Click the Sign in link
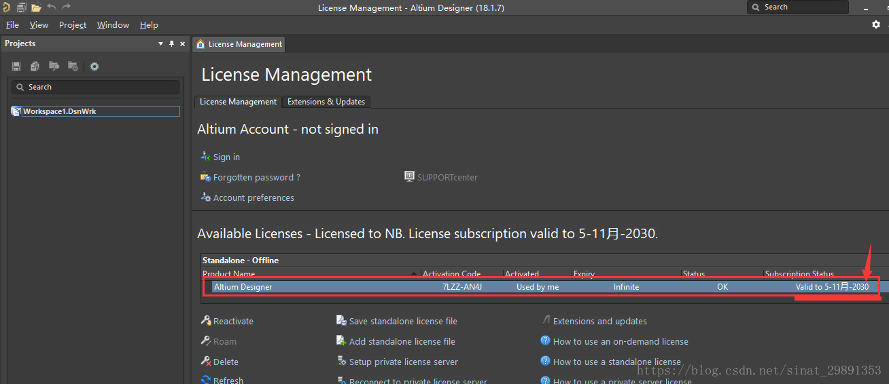889x384 pixels. pyautogui.click(x=226, y=157)
